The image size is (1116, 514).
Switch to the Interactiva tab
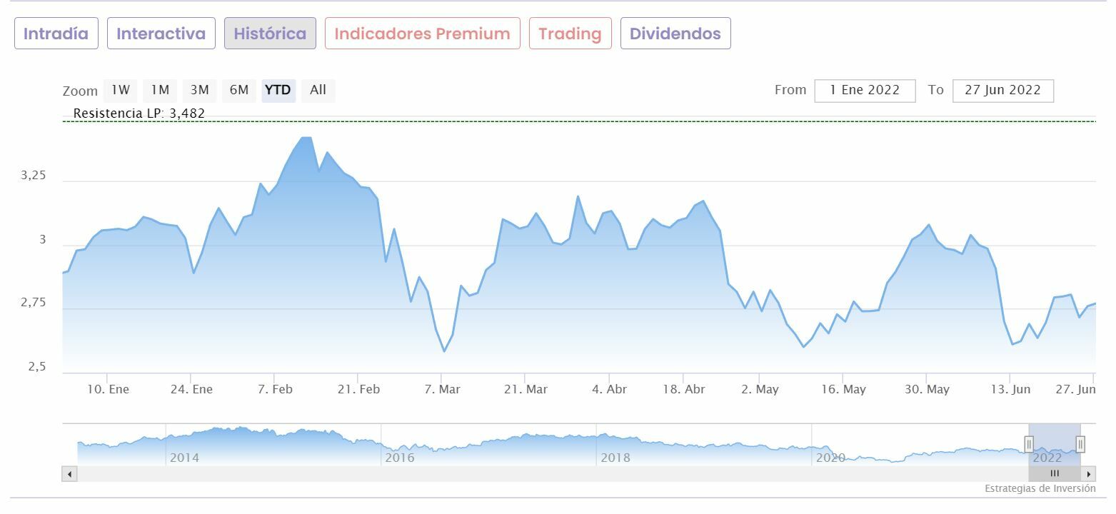[x=161, y=34]
